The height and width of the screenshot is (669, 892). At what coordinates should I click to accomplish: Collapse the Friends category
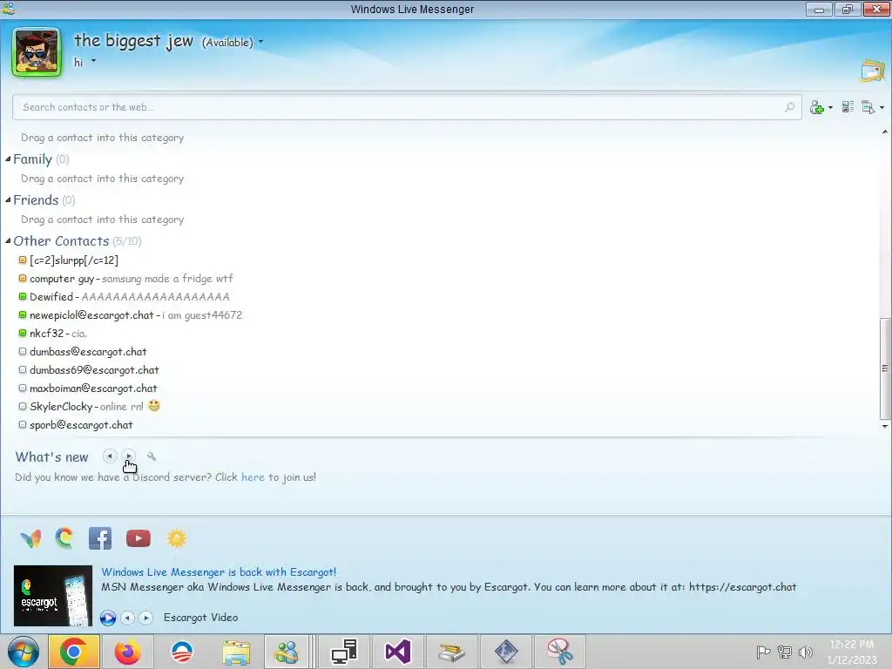(9, 199)
